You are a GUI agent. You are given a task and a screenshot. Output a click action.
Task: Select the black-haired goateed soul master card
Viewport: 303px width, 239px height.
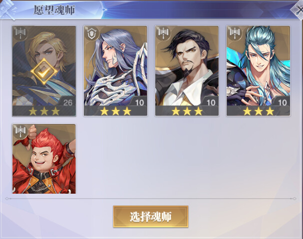[187, 71]
